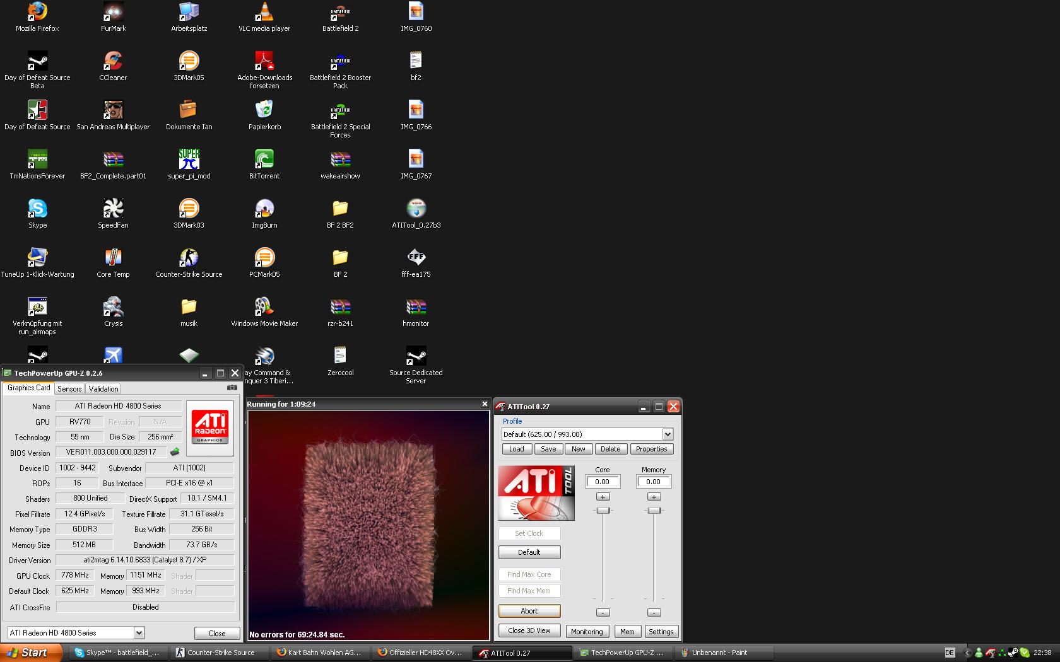1060x662 pixels.
Task: Switch to Offizieller HD48XX Firefox taskbar item
Action: (x=421, y=653)
